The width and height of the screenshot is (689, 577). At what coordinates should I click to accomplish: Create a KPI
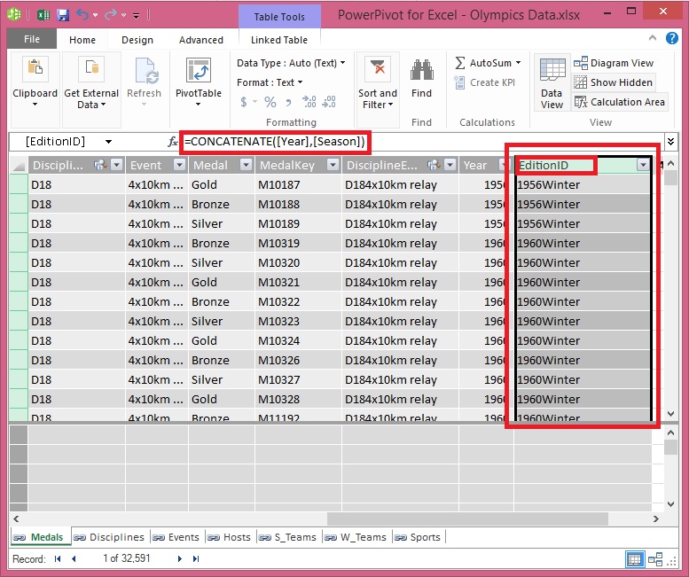[x=485, y=82]
